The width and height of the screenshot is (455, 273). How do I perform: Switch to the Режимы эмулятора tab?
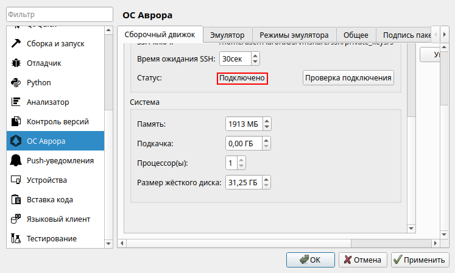pos(294,35)
